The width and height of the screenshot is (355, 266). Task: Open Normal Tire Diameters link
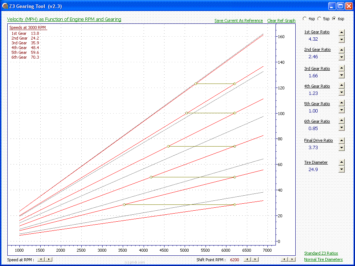coord(323,259)
